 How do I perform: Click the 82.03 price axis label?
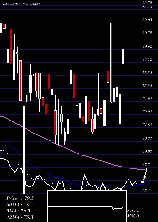point(147,20)
